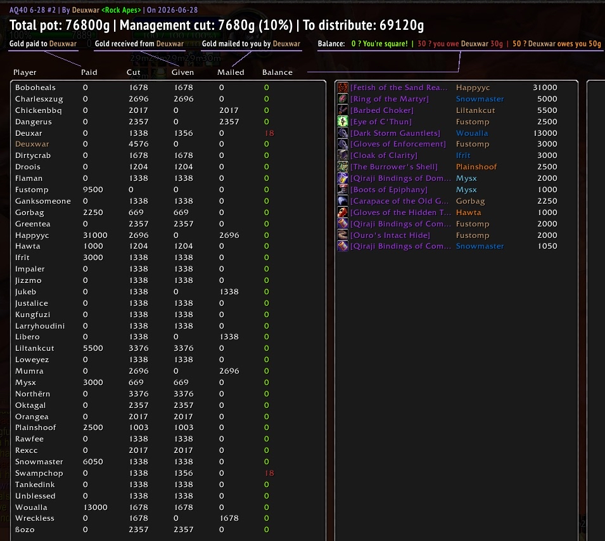Click the Qiraji Bindings icon in the 2000 gold Fustomp row

point(343,224)
